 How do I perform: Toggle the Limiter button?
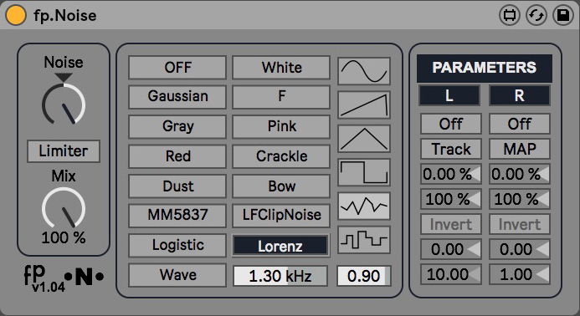pyautogui.click(x=64, y=150)
